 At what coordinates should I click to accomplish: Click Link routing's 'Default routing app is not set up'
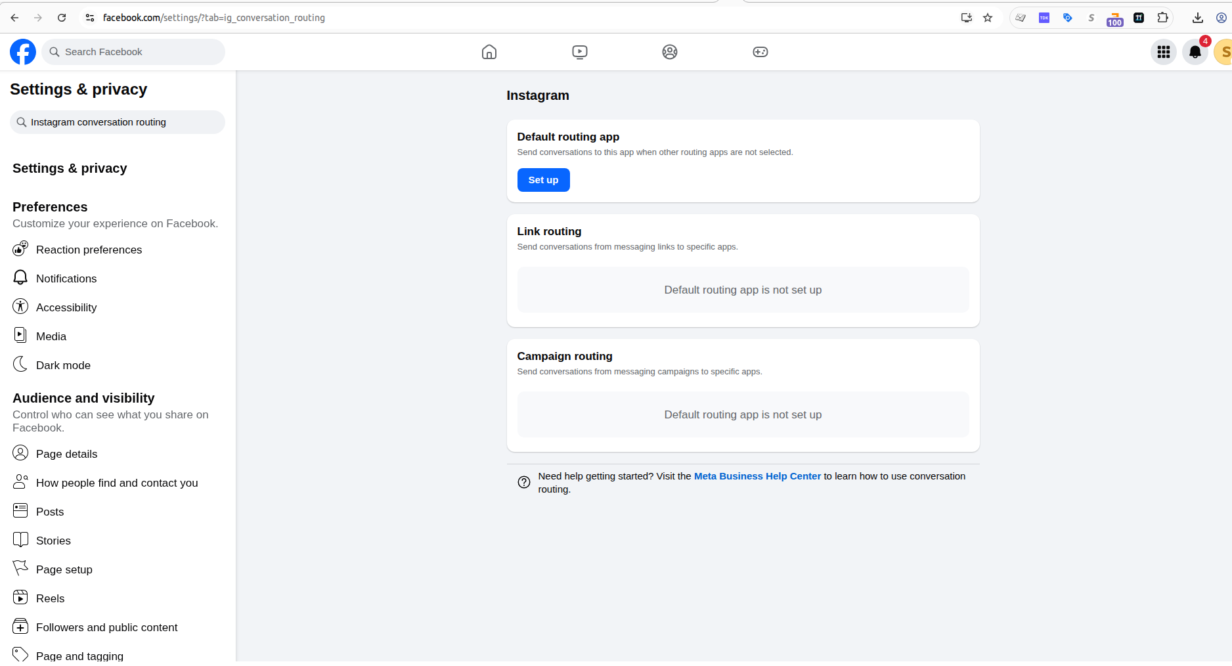pyautogui.click(x=743, y=290)
